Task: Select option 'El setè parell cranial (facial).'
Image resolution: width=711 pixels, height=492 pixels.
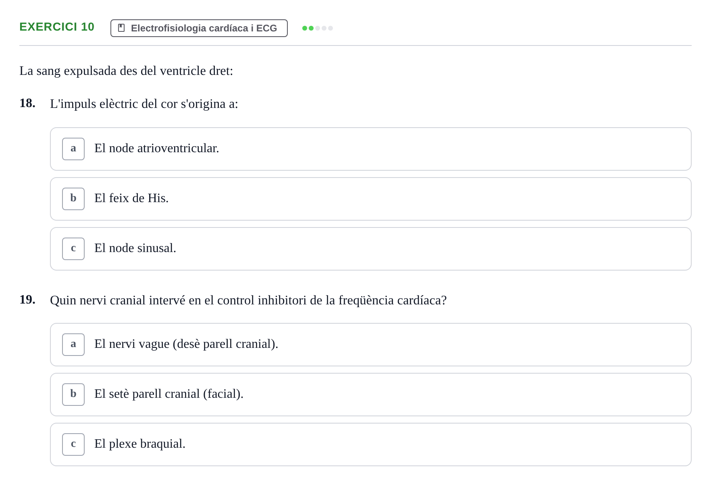Action: click(x=371, y=395)
